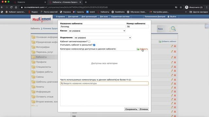Click the Отмена button
209x117 pixels.
(x=144, y=109)
